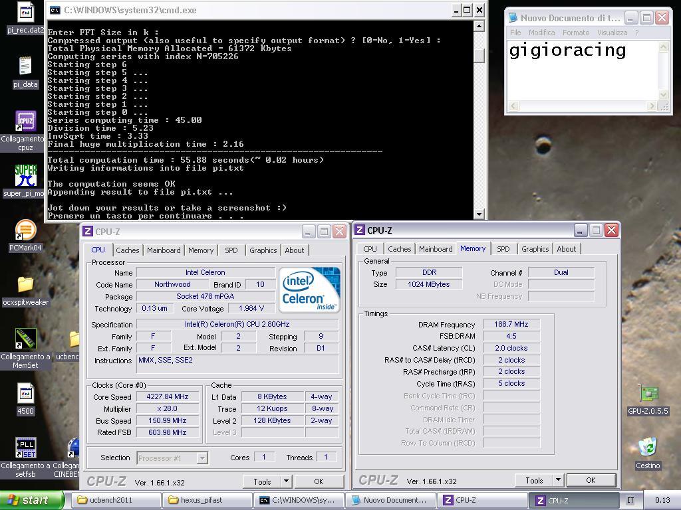Switch to hexus_pifast taskbar button
Screen dimensions: 681x510
click(207, 500)
